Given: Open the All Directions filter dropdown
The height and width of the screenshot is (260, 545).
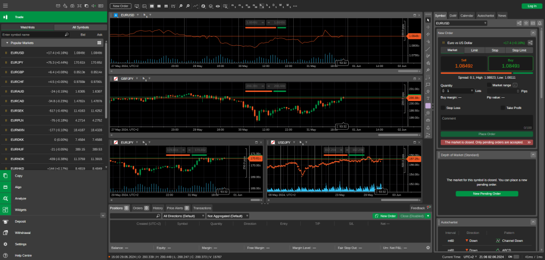Looking at the screenshot, I should click(x=184, y=216).
